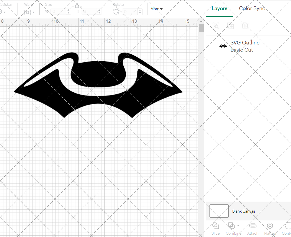Switch to the Layers tab

tap(219, 8)
